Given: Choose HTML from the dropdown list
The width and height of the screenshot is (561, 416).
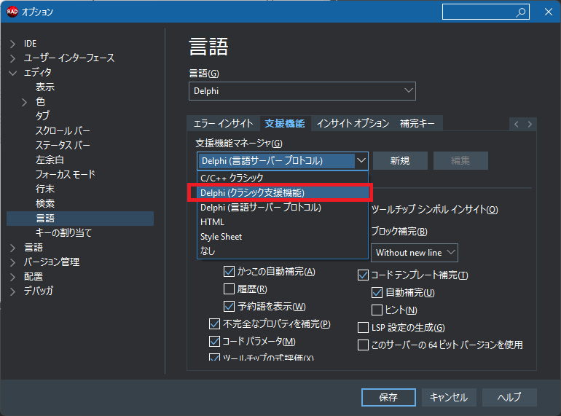Looking at the screenshot, I should point(283,222).
